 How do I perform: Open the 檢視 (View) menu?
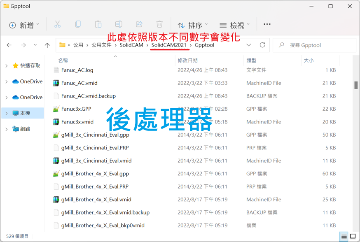tap(234, 25)
